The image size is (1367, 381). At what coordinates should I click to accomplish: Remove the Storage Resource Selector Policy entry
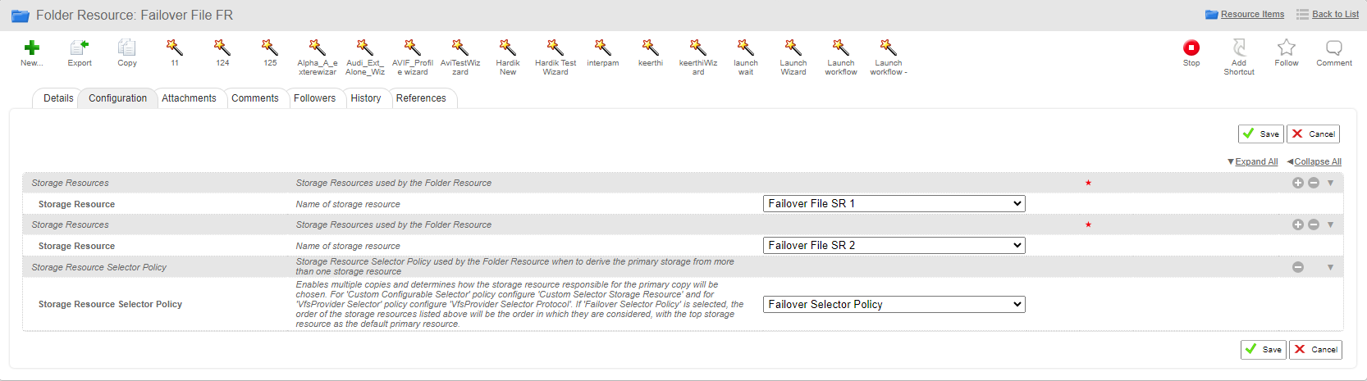pos(1298,267)
